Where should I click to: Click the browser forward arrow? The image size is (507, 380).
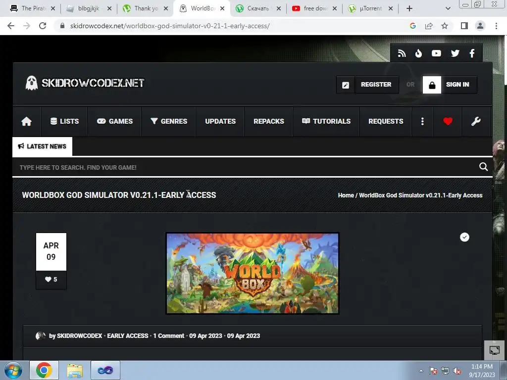[x=27, y=26]
